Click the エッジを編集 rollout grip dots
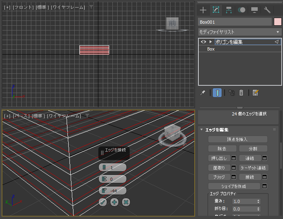Screen dimensions: 283x219 pos(274,129)
